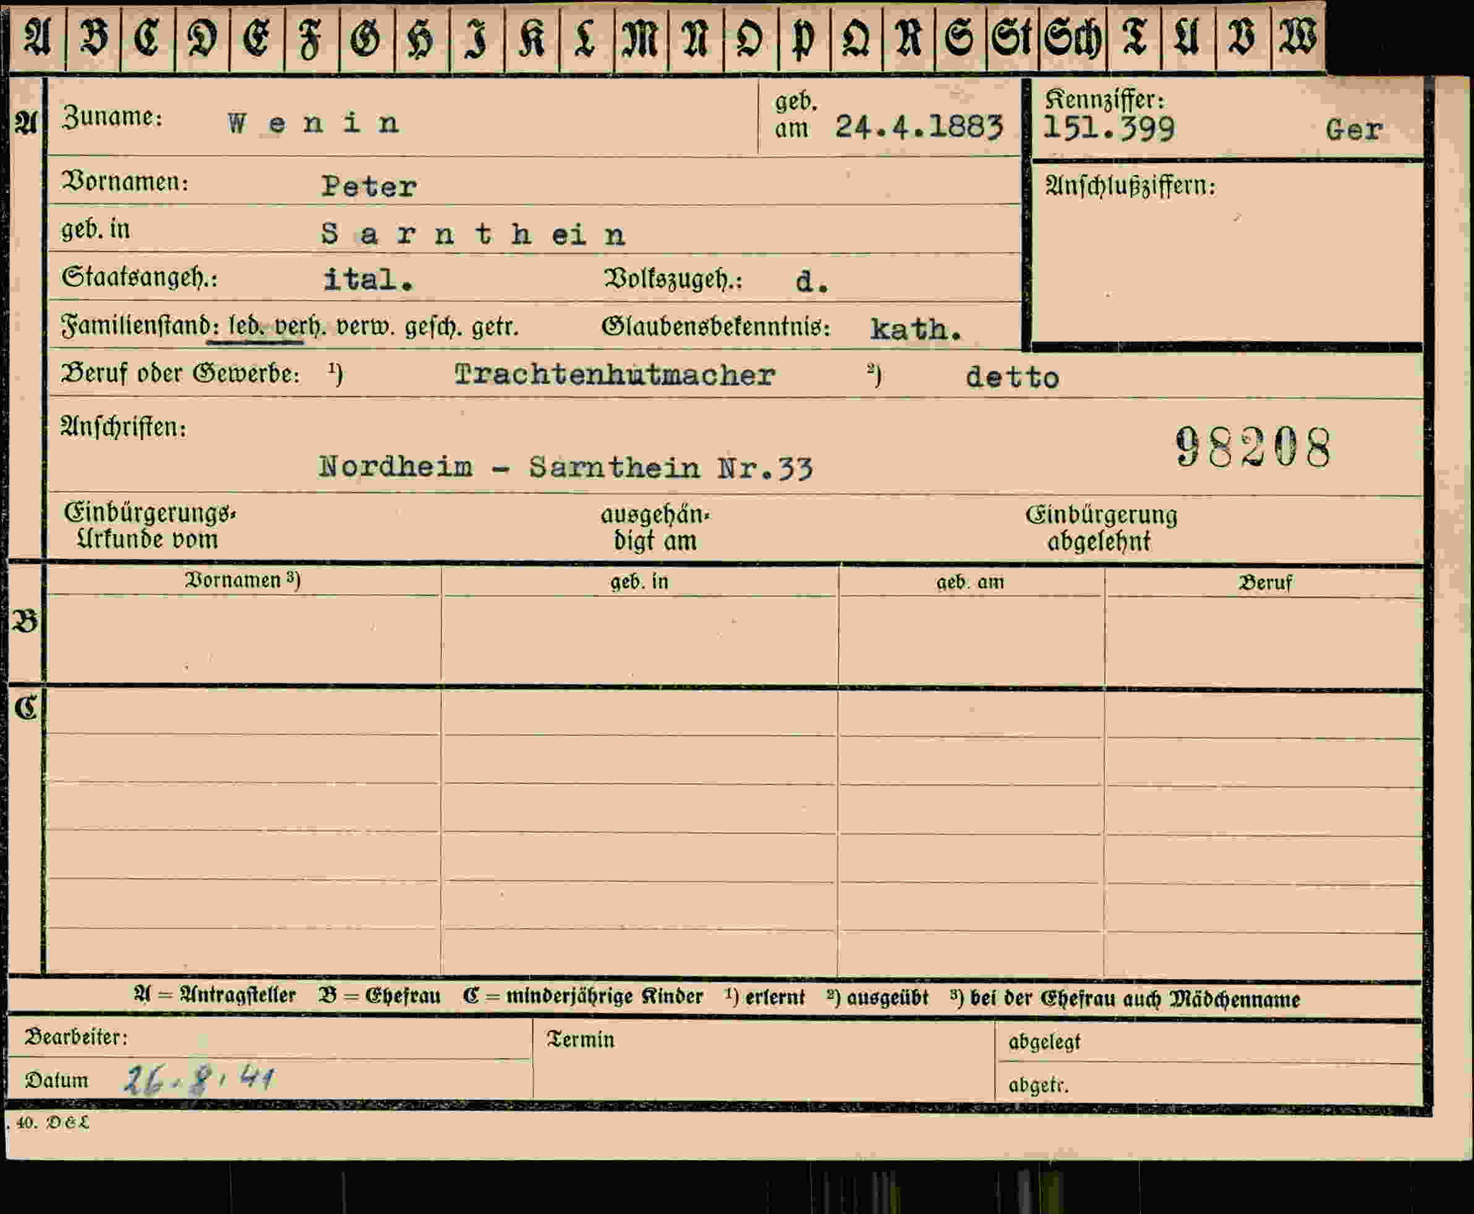
Task: Click the stamped number '98208'
Action: 1253,447
